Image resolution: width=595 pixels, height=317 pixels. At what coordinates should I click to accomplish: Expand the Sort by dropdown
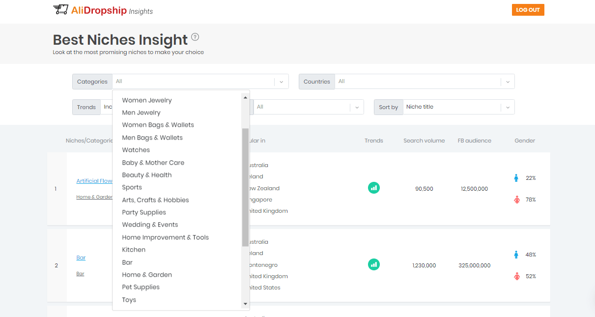[508, 107]
